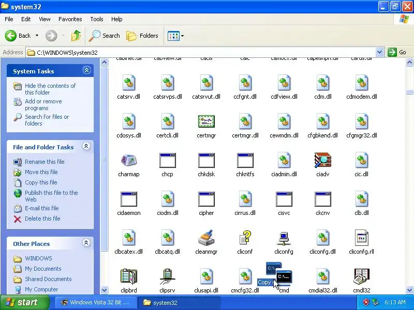This screenshot has height=310, width=414.
Task: Select the cfgmgr32.dll file icon
Action: click(361, 121)
